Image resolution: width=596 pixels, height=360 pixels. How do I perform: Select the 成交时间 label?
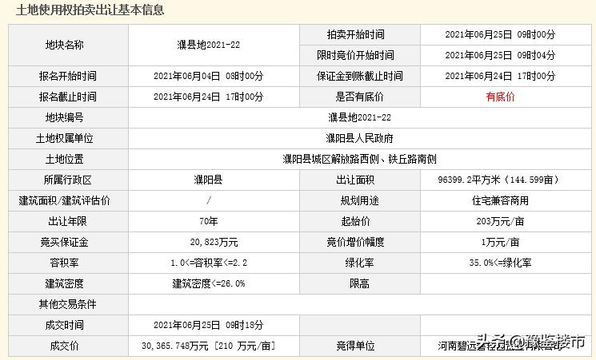(64, 325)
